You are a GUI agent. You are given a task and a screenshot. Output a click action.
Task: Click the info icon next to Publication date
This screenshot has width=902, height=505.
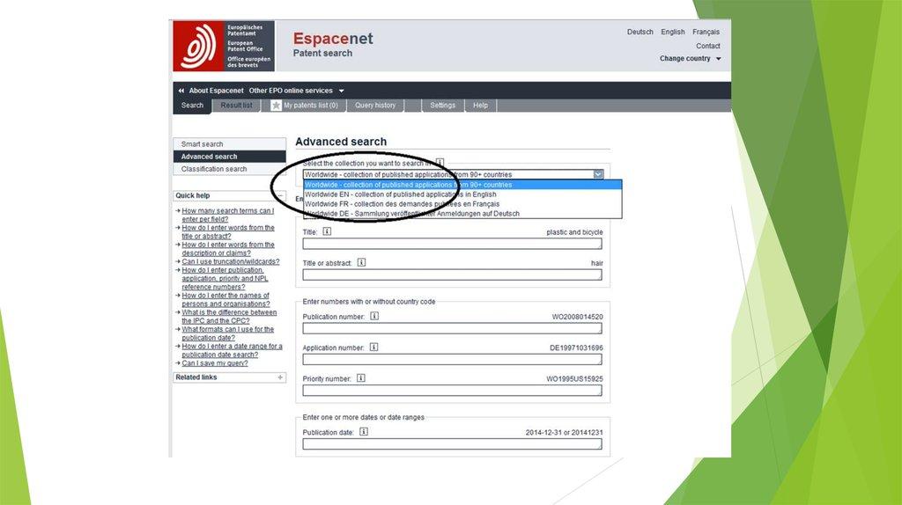tap(364, 432)
